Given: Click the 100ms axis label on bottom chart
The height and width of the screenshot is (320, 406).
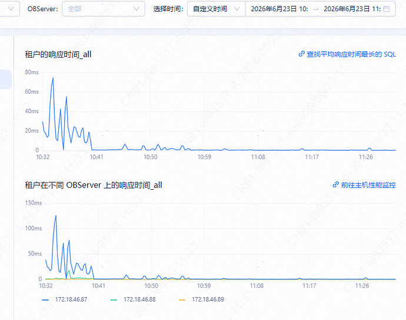Looking at the screenshot, I should pos(33,228).
